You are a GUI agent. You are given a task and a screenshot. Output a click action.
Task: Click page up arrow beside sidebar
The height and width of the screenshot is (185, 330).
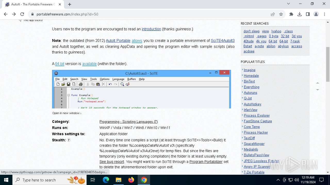click(x=318, y=83)
